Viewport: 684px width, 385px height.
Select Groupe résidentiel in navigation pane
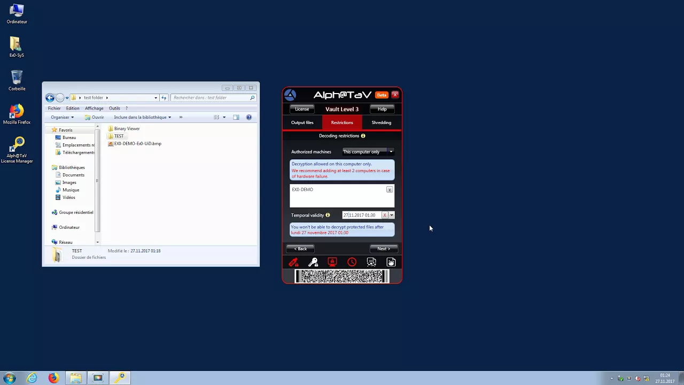click(x=72, y=212)
